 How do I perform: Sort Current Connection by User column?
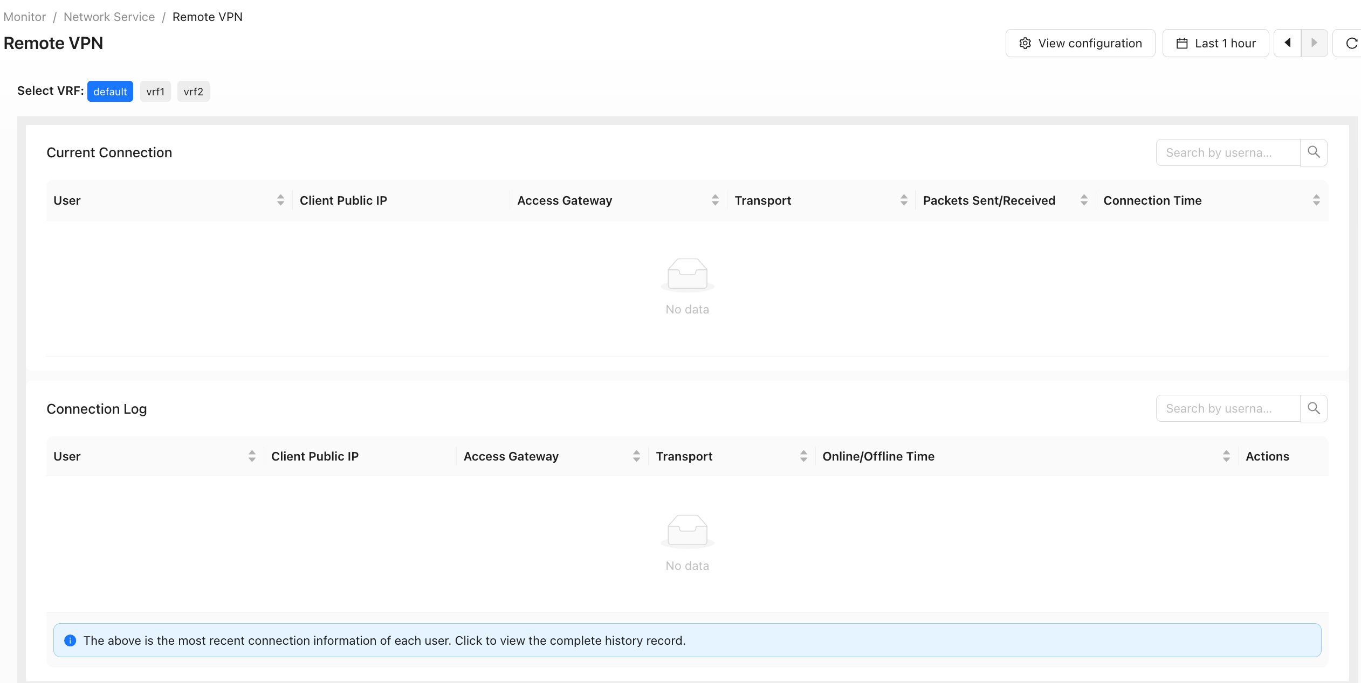tap(280, 200)
